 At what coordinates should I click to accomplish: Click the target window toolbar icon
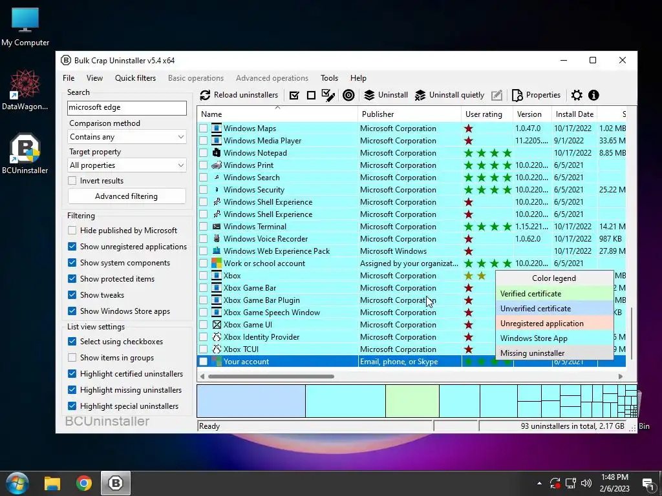coord(348,96)
